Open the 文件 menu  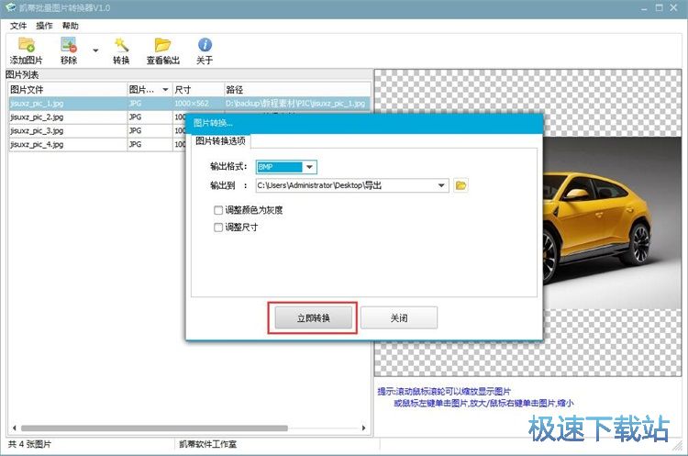click(18, 26)
